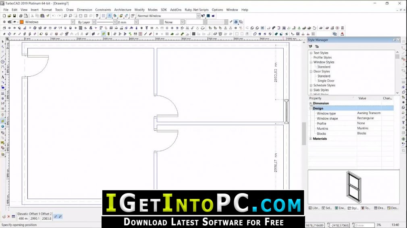The width and height of the screenshot is (407, 228).
Task: Expand the Text Styles tree node
Action: [x=311, y=53]
